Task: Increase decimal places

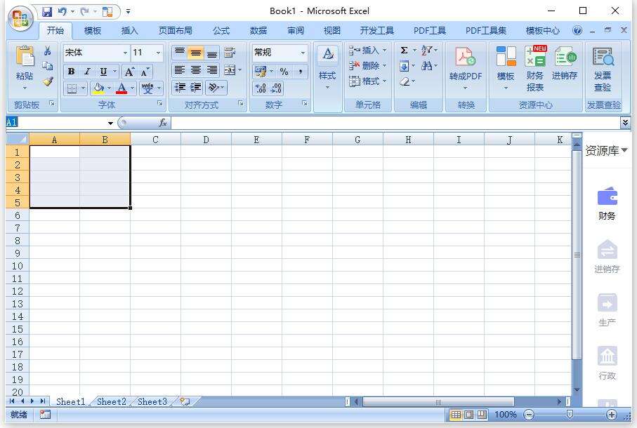Action: (261, 88)
